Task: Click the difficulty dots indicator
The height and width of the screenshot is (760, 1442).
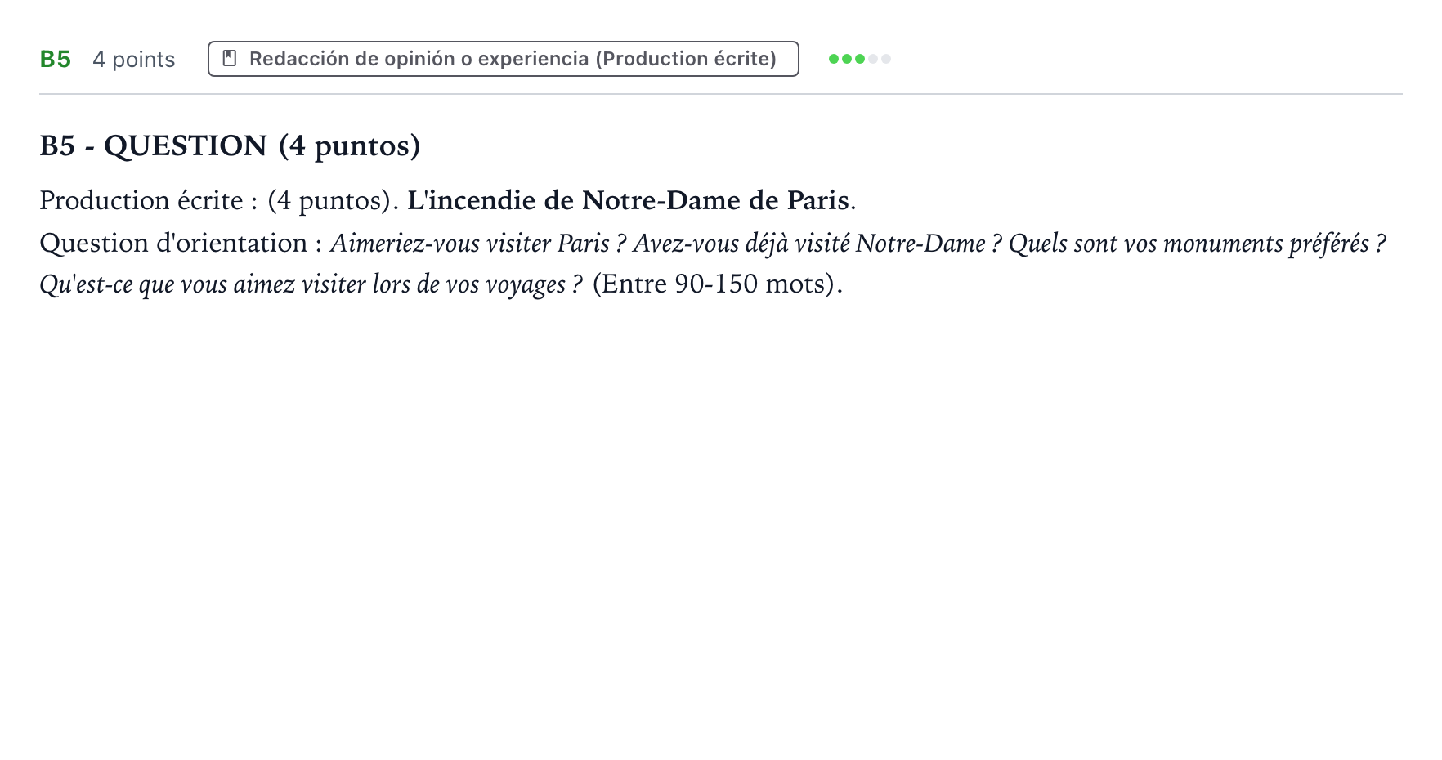Action: click(859, 59)
